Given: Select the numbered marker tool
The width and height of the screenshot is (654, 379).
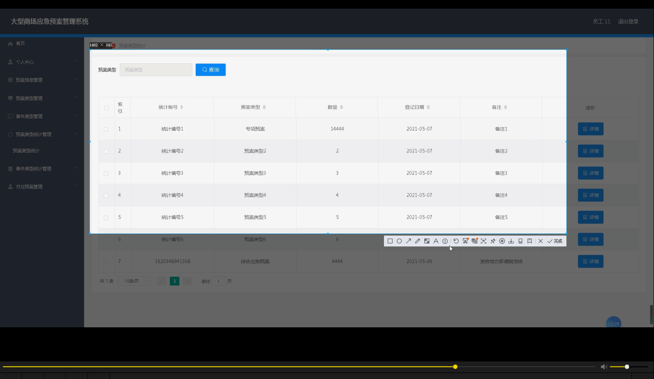Looking at the screenshot, I should click(445, 241).
